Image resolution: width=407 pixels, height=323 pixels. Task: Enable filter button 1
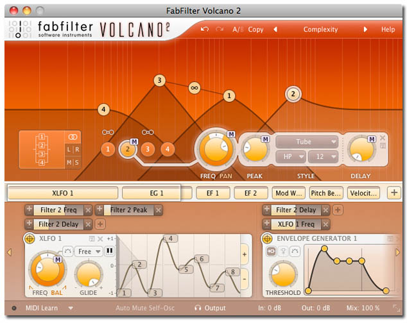tap(108, 149)
